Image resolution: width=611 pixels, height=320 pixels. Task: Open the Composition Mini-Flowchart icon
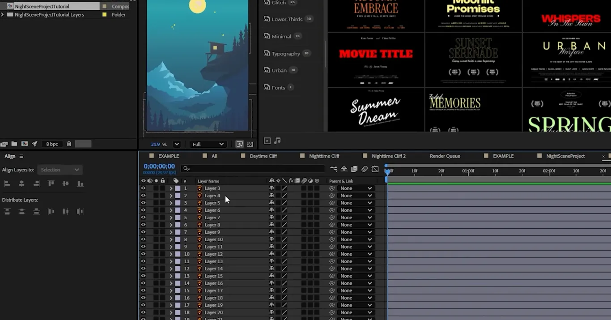tap(334, 169)
